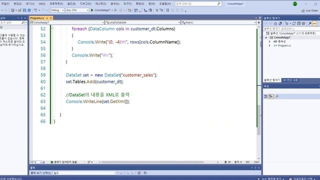The height and width of the screenshot is (180, 320).
Task: Open the Debug configuration dropdown
Action: click(x=57, y=10)
